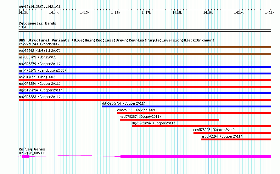Click the blue bar under nsv470105
Viewport: 280px width, 174px height.
click(145, 73)
